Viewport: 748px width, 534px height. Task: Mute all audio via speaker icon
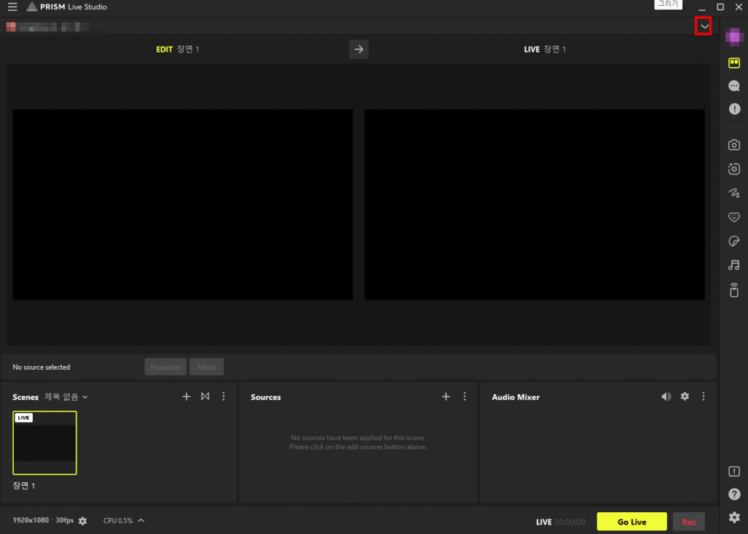pyautogui.click(x=666, y=396)
